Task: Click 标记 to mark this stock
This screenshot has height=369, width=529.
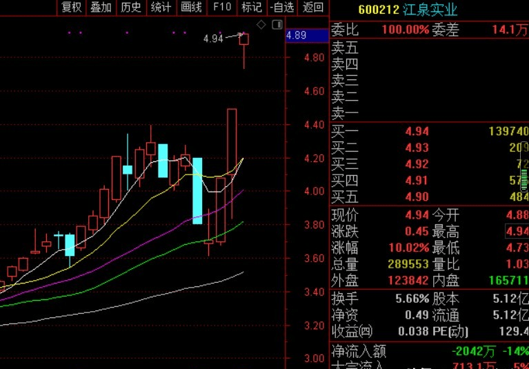Action: click(251, 8)
